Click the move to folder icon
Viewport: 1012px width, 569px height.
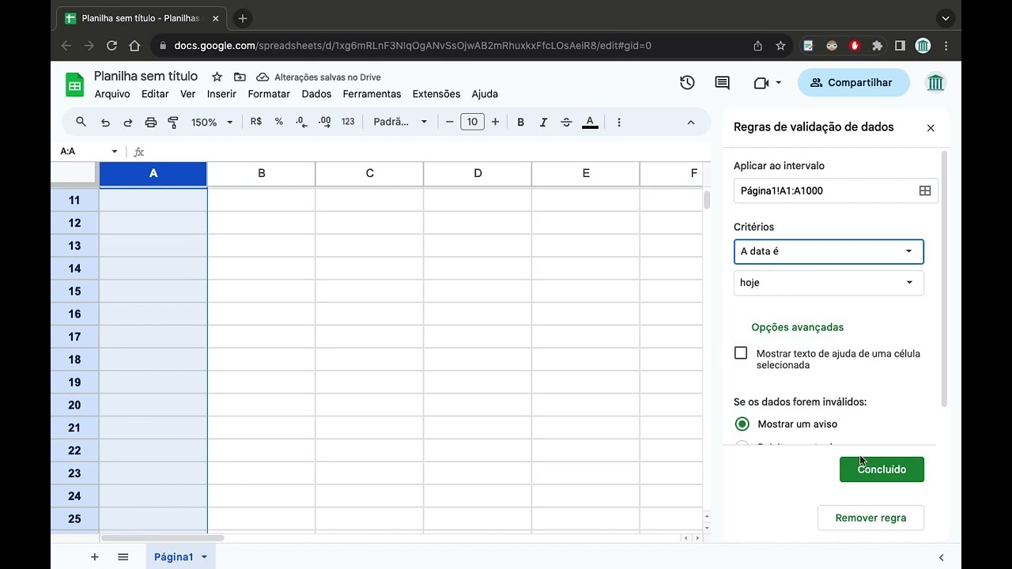(x=240, y=77)
